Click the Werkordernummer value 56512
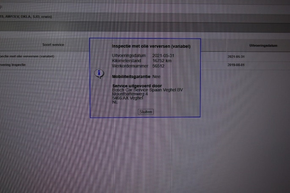290x193 pixels. pyautogui.click(x=158, y=66)
